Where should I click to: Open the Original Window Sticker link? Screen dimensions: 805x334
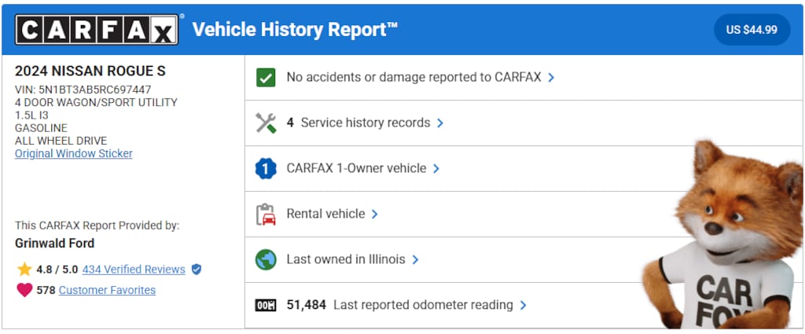coord(74,153)
